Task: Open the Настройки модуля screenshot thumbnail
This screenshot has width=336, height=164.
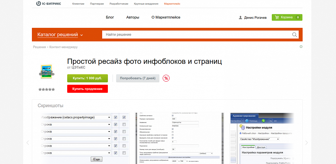Action: pos(262,138)
